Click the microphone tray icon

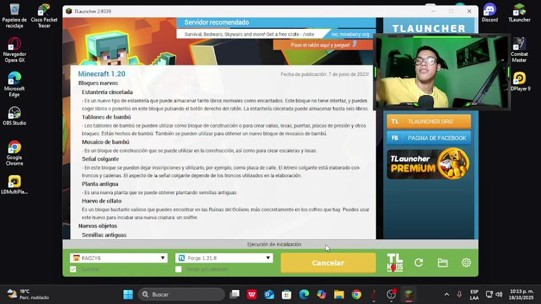coord(459,294)
